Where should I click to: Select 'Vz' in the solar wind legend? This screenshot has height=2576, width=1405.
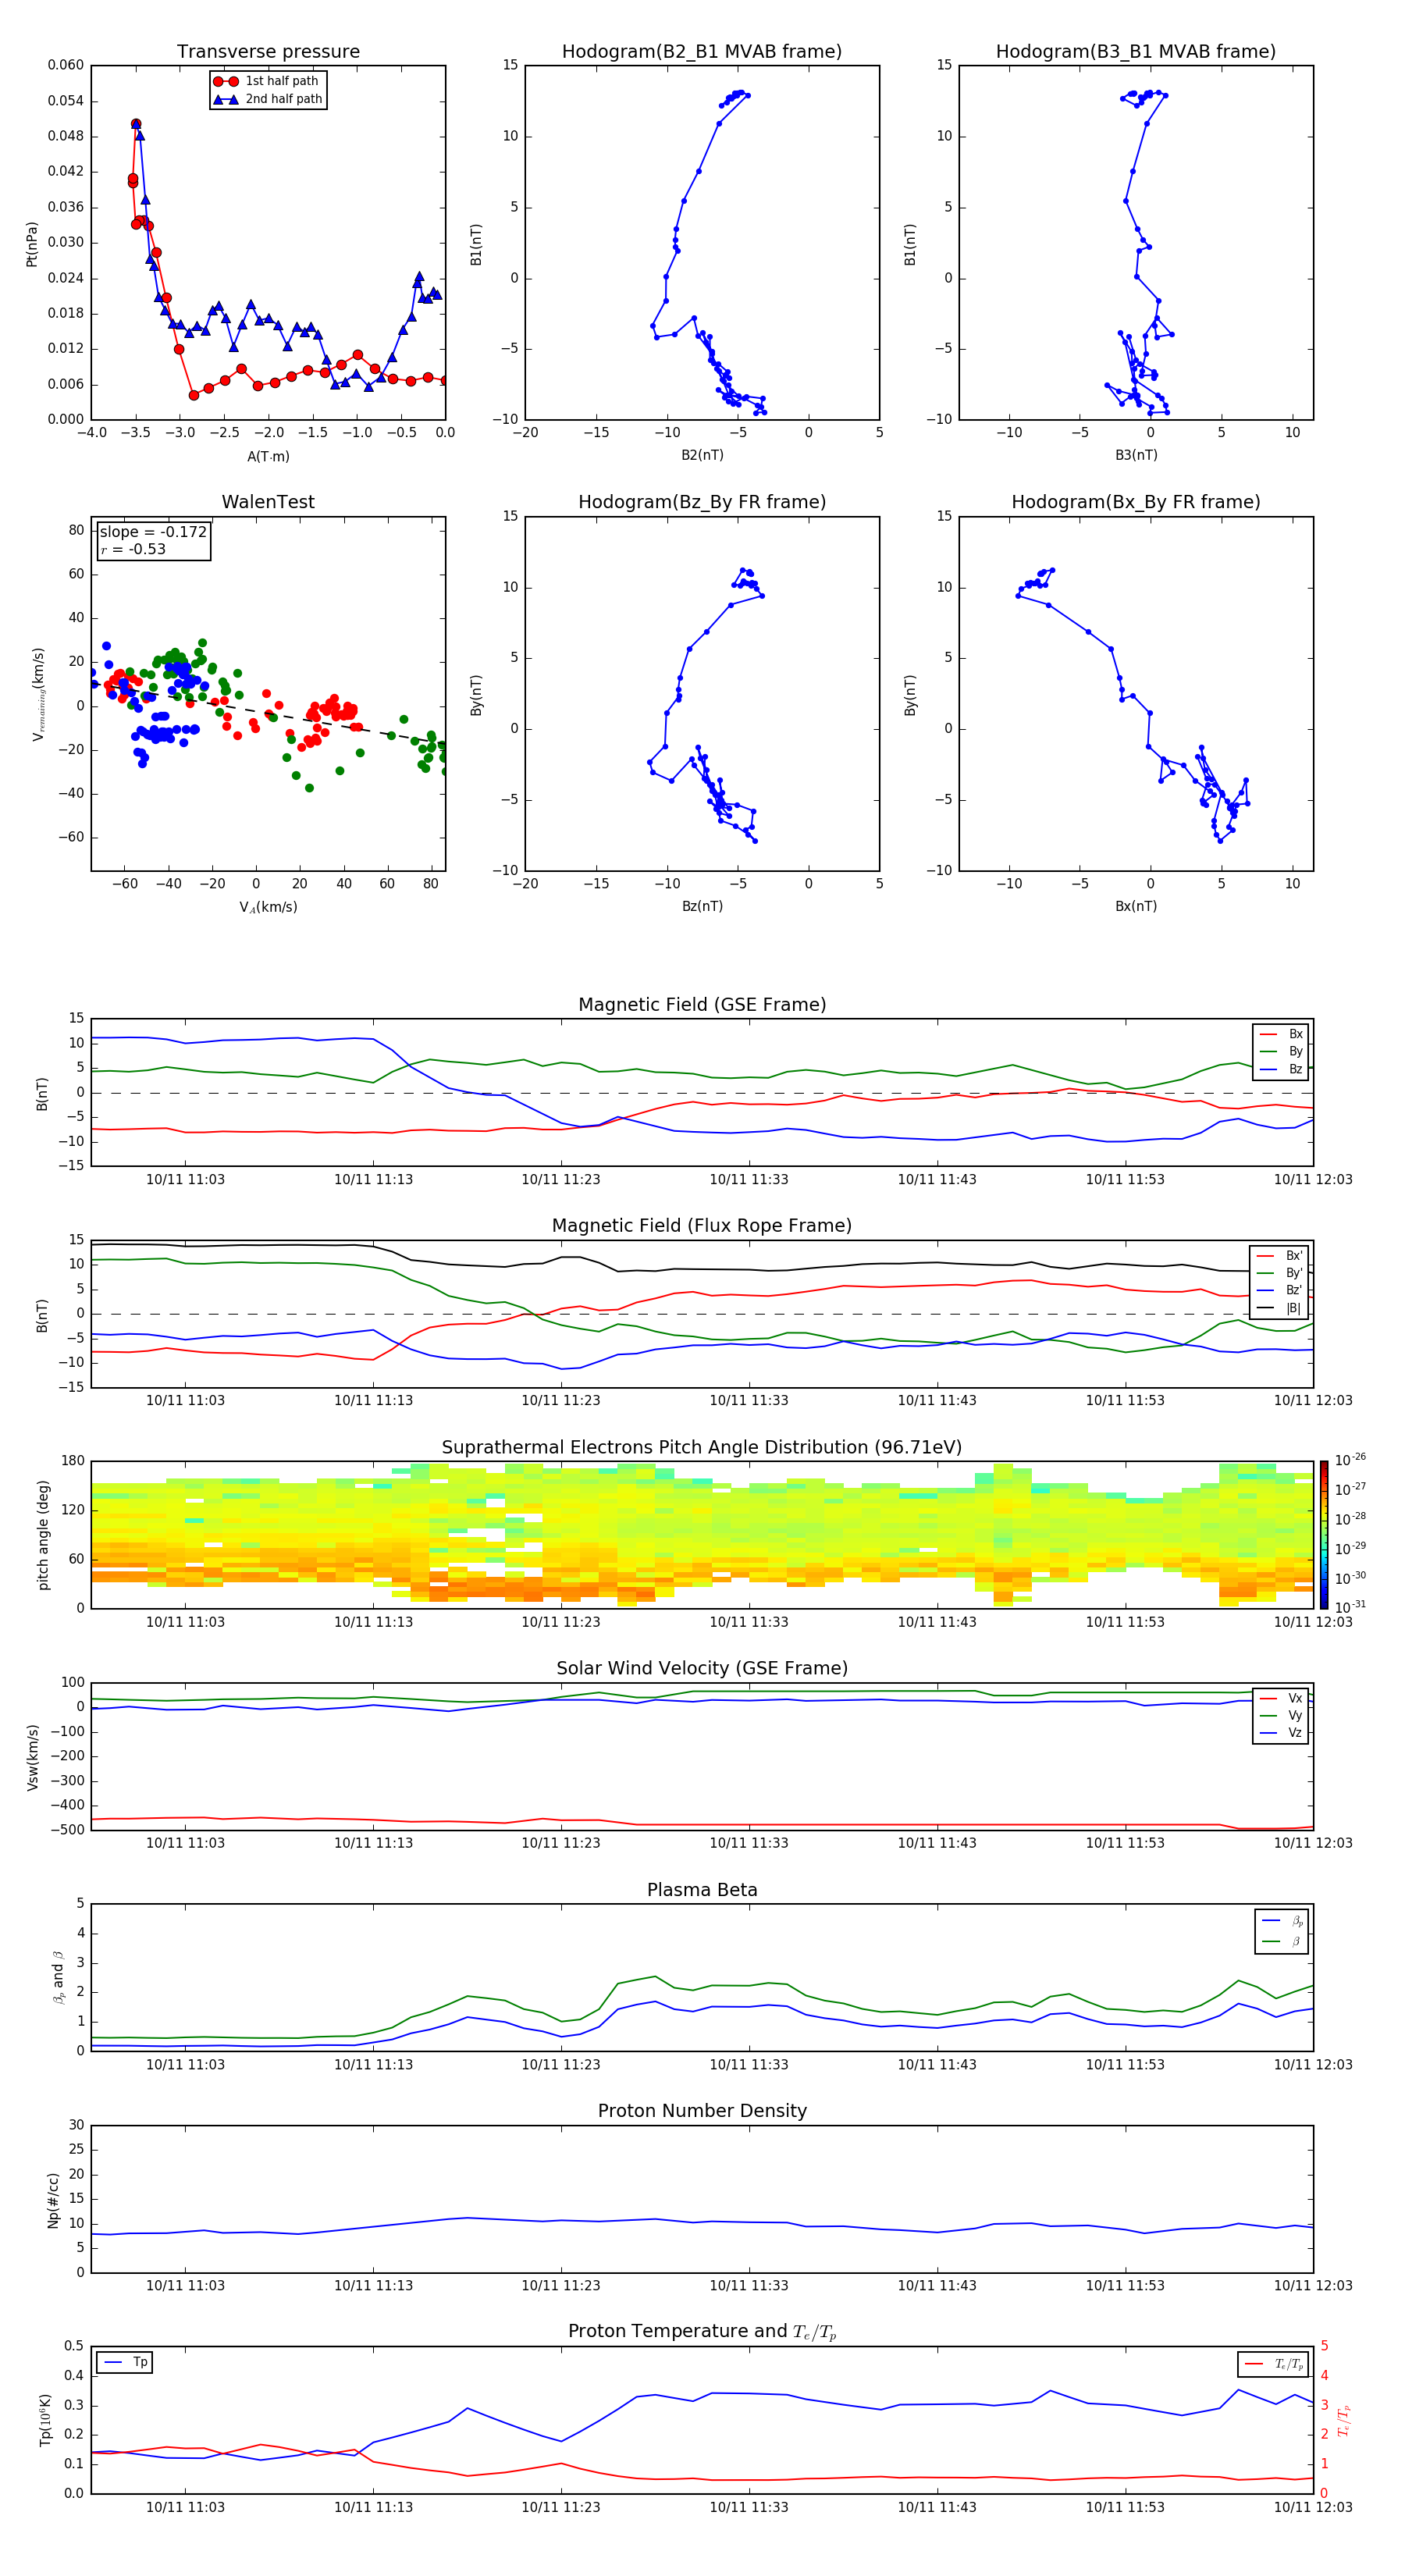click(1282, 1733)
